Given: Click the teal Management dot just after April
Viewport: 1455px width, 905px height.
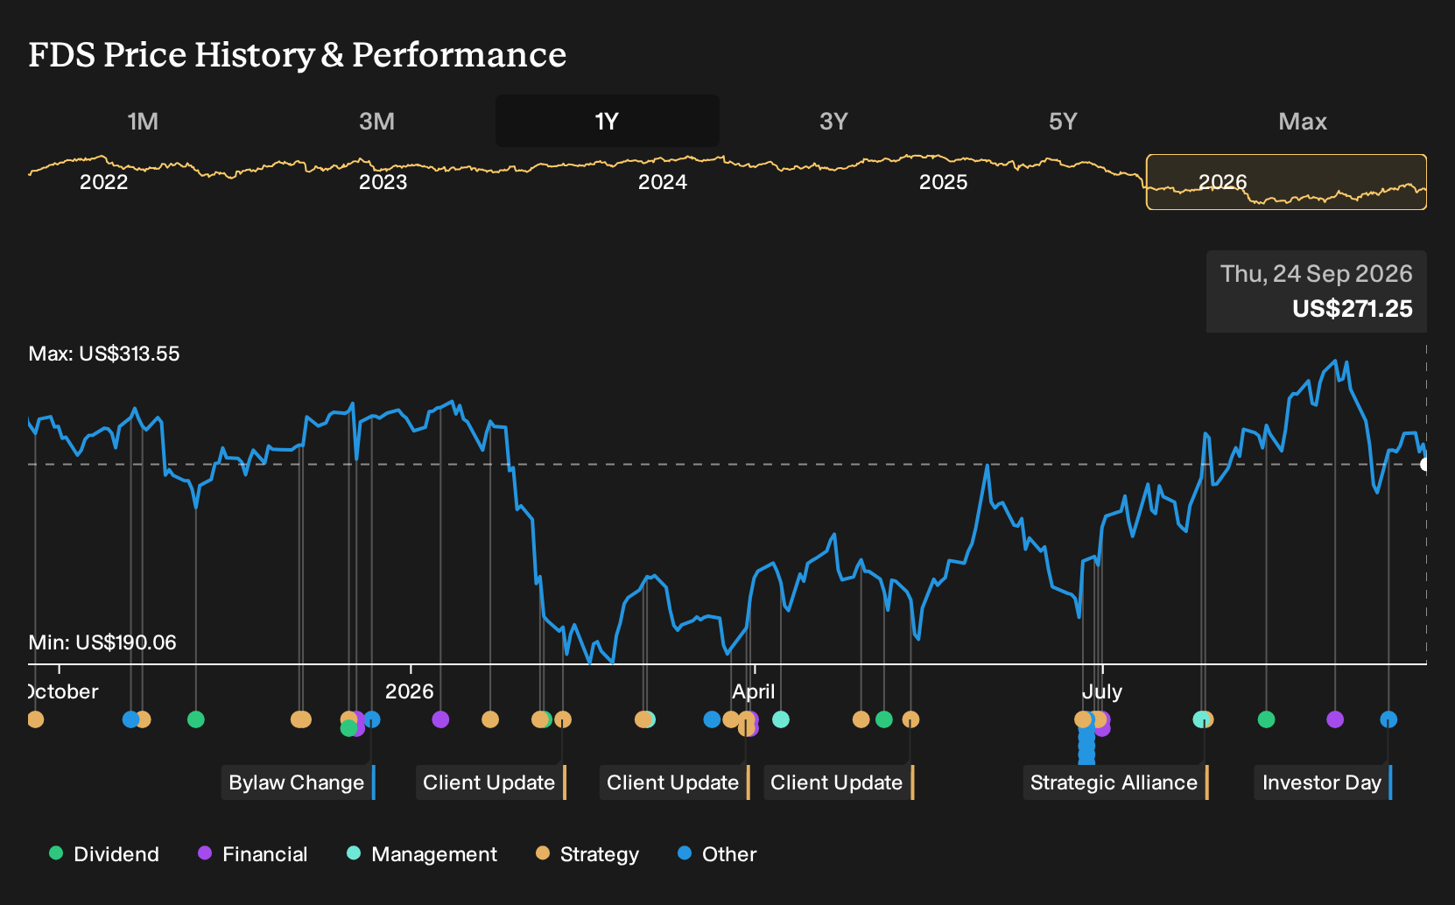Looking at the screenshot, I should 781,719.
